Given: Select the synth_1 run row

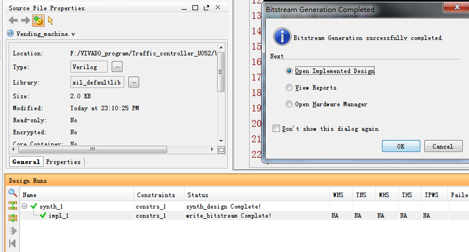Looking at the screenshot, I should (244, 206).
